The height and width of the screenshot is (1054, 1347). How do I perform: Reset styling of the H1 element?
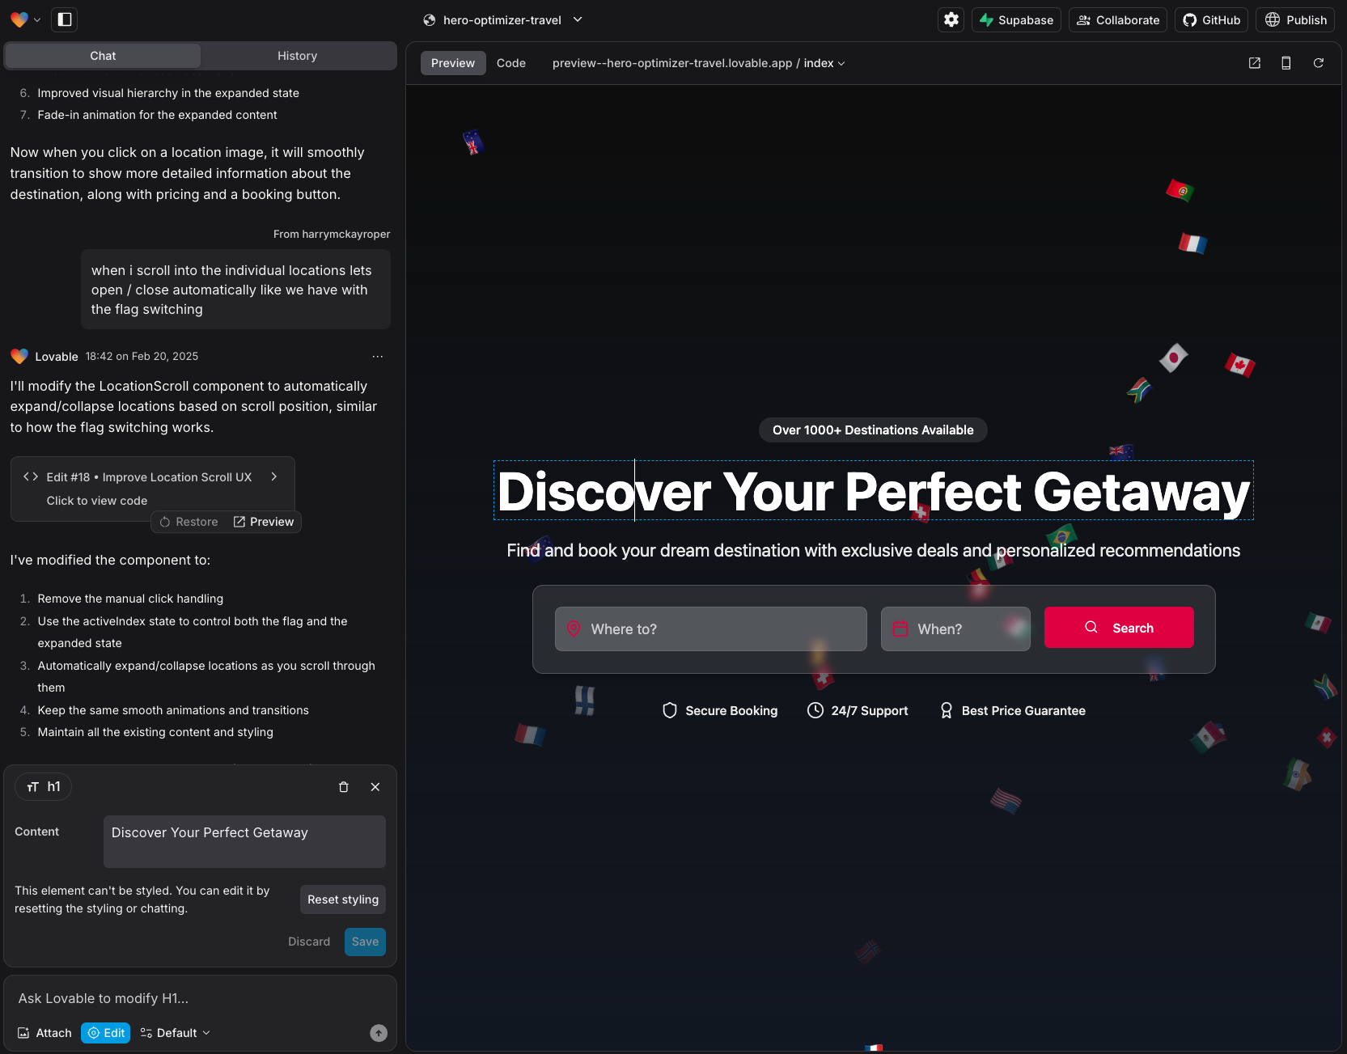point(342,899)
